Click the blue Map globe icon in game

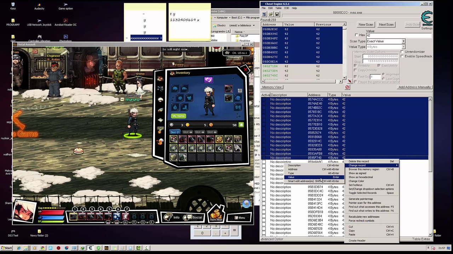(246, 204)
